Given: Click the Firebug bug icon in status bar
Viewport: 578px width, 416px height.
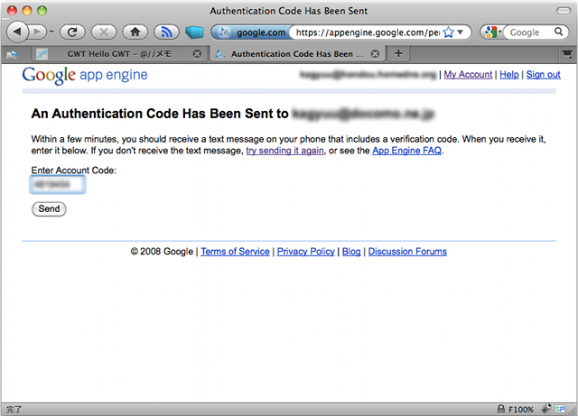Looking at the screenshot, I should [x=545, y=409].
